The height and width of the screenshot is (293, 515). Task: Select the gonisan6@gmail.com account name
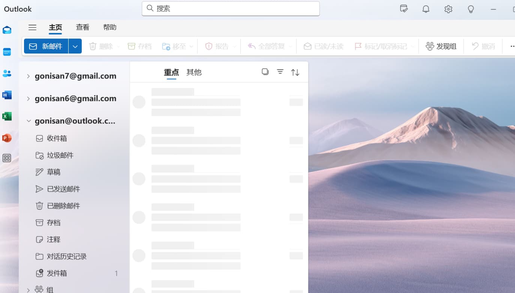click(x=75, y=98)
